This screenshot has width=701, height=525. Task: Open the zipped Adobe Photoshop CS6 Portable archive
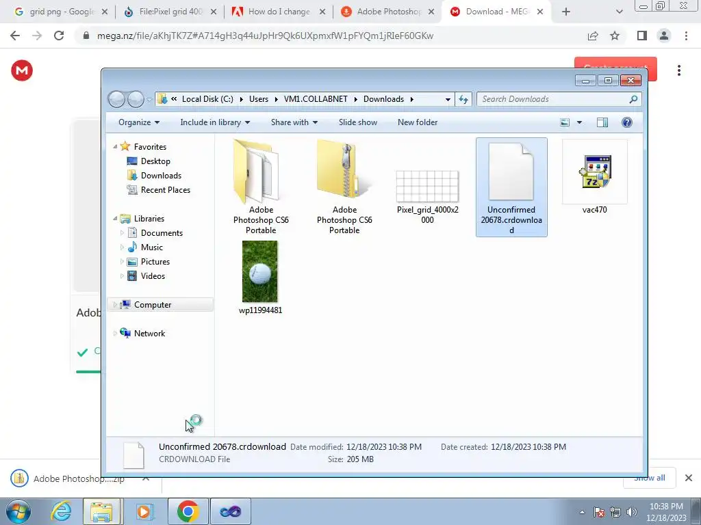tap(344, 187)
